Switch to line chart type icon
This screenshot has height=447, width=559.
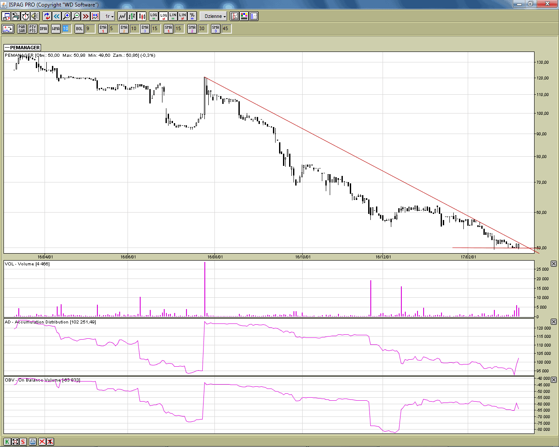(x=122, y=16)
